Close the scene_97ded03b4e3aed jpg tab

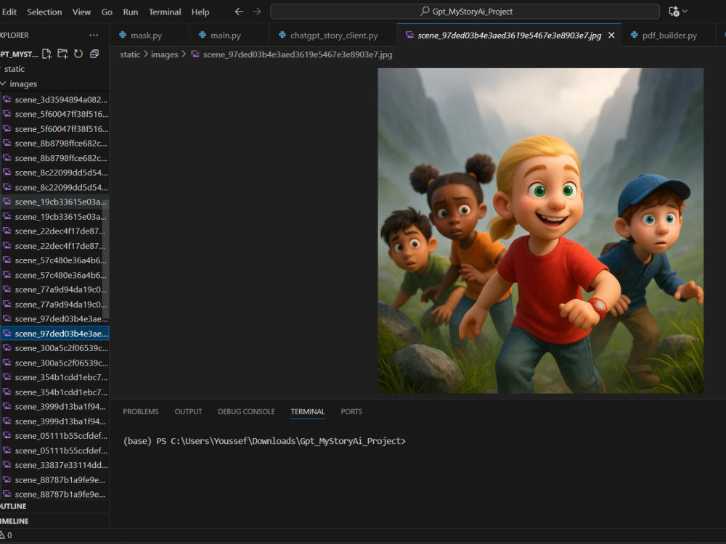611,35
